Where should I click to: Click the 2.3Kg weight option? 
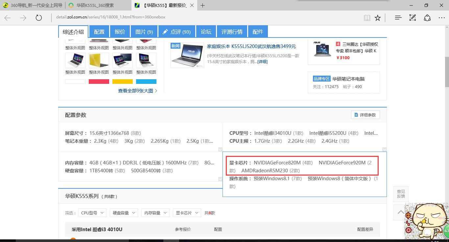tap(100, 141)
